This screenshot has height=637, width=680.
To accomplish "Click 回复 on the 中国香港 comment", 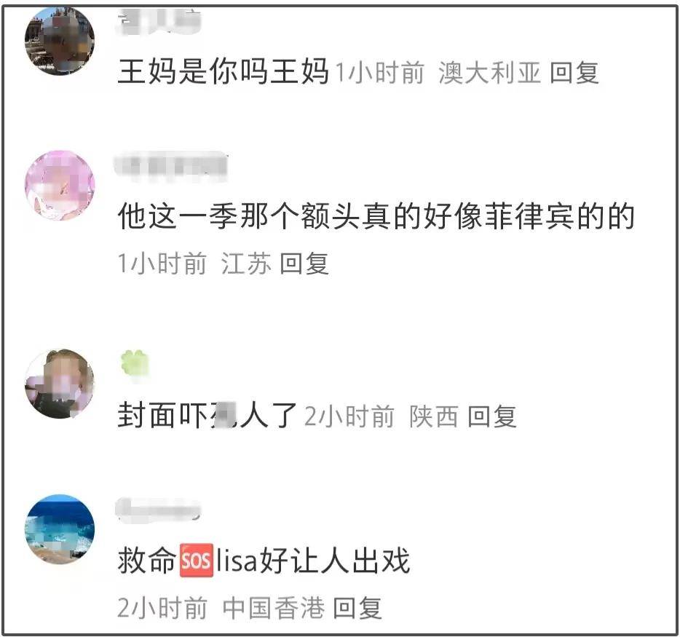I will tap(357, 607).
